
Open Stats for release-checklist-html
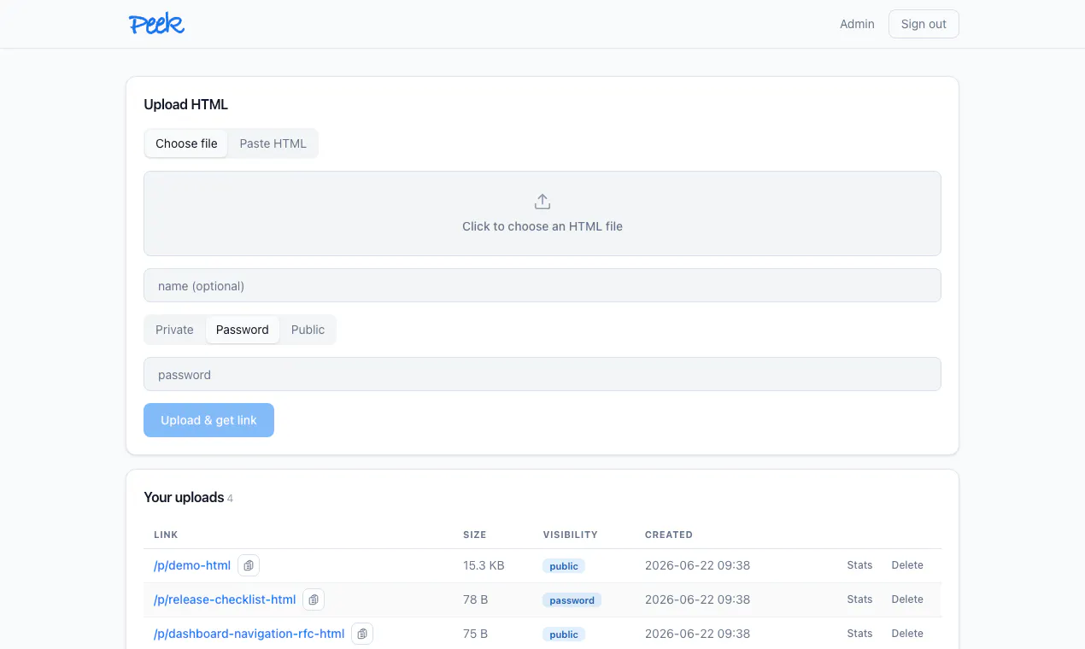[859, 599]
